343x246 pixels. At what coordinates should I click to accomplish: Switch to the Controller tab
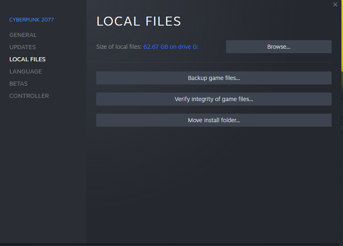coord(29,96)
